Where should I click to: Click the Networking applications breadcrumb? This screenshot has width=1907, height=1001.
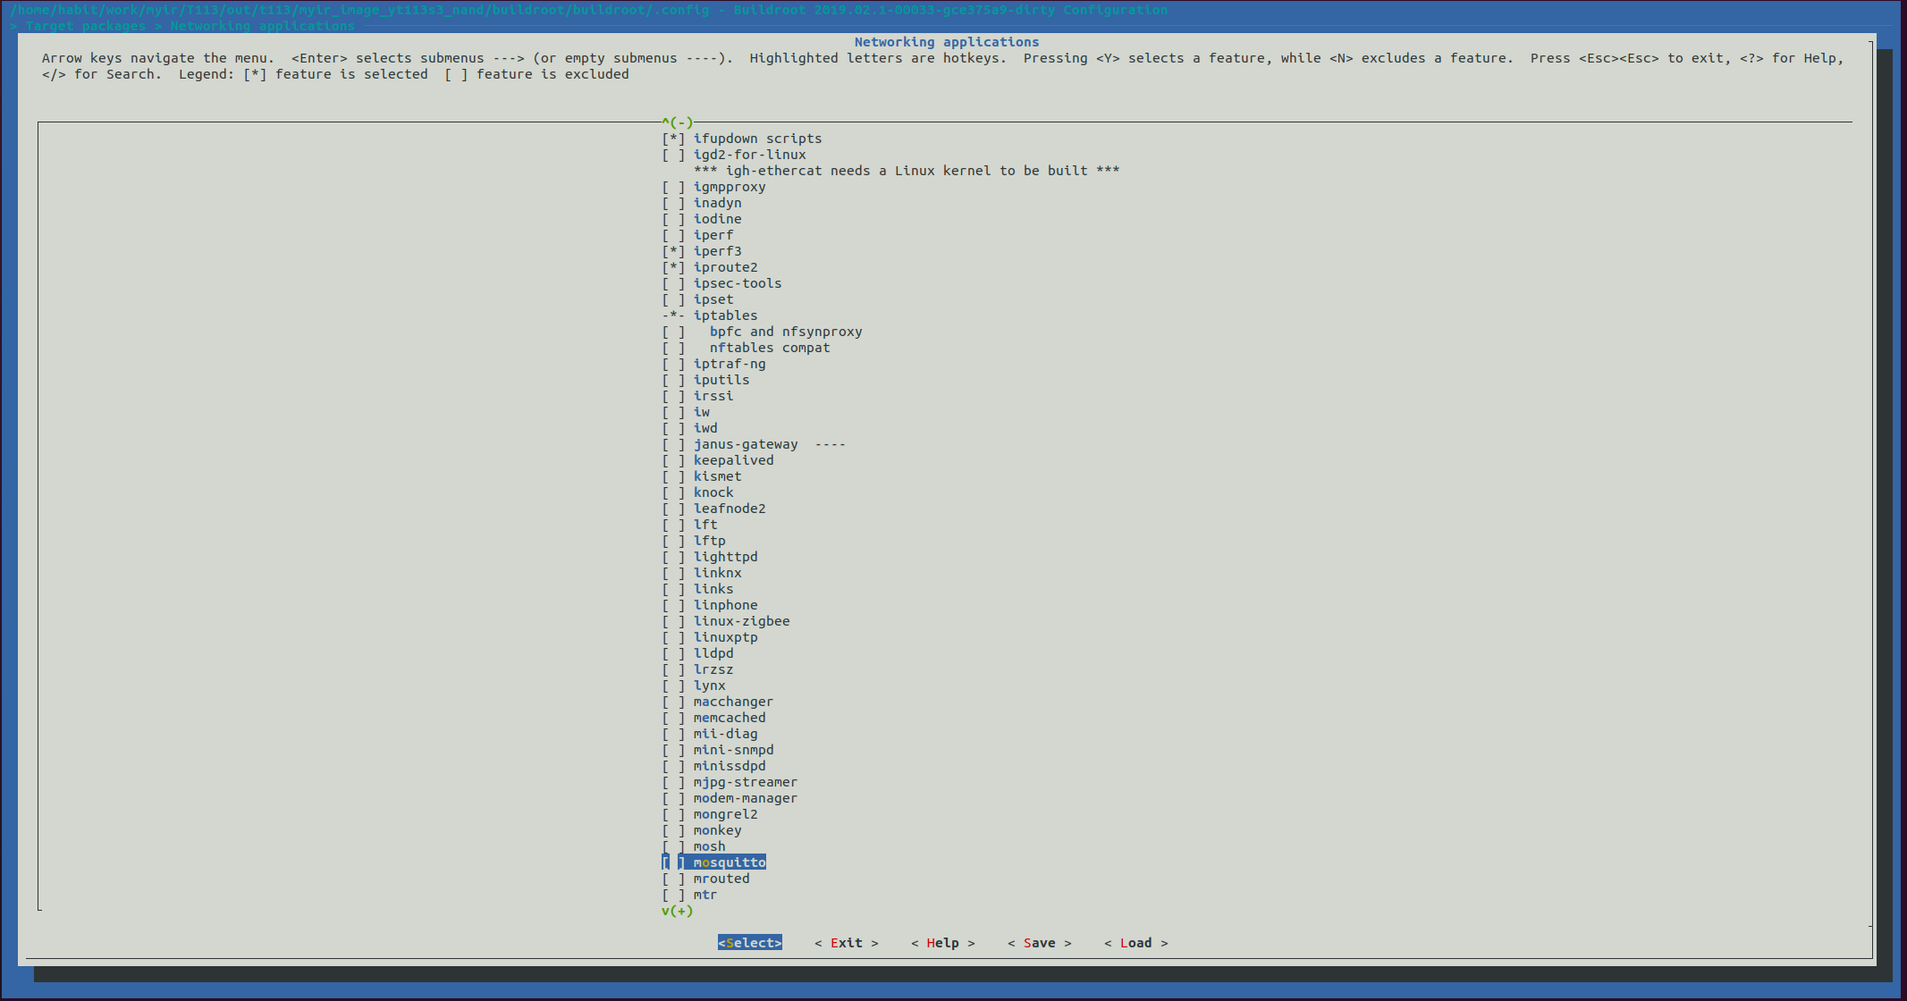coord(263,26)
